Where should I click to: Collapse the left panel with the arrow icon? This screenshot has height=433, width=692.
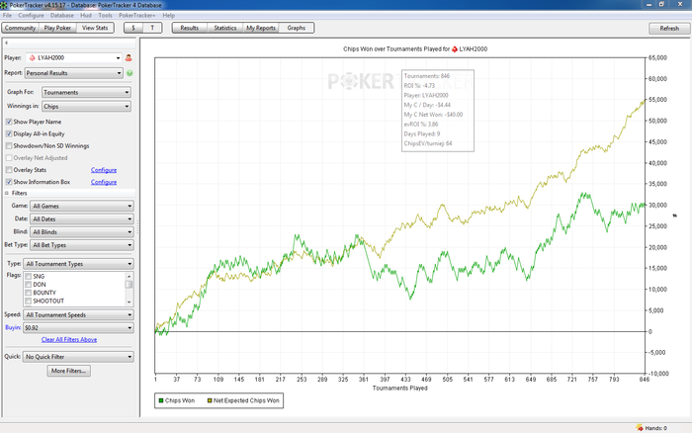click(x=6, y=43)
